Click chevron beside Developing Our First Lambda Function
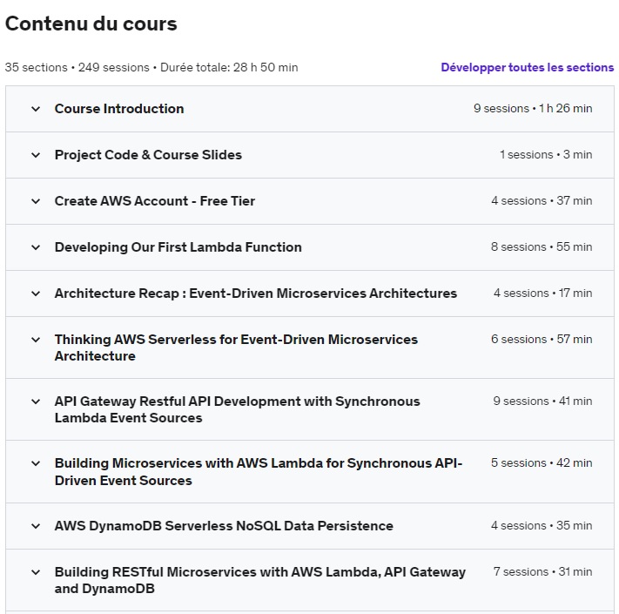The width and height of the screenshot is (619, 614). click(36, 247)
